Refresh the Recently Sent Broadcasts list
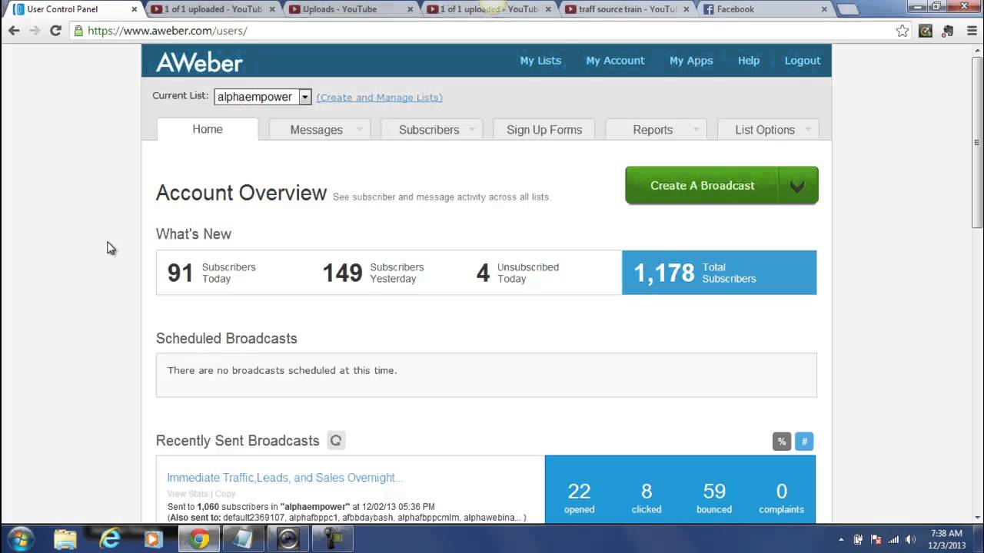Image resolution: width=984 pixels, height=553 pixels. 336,440
